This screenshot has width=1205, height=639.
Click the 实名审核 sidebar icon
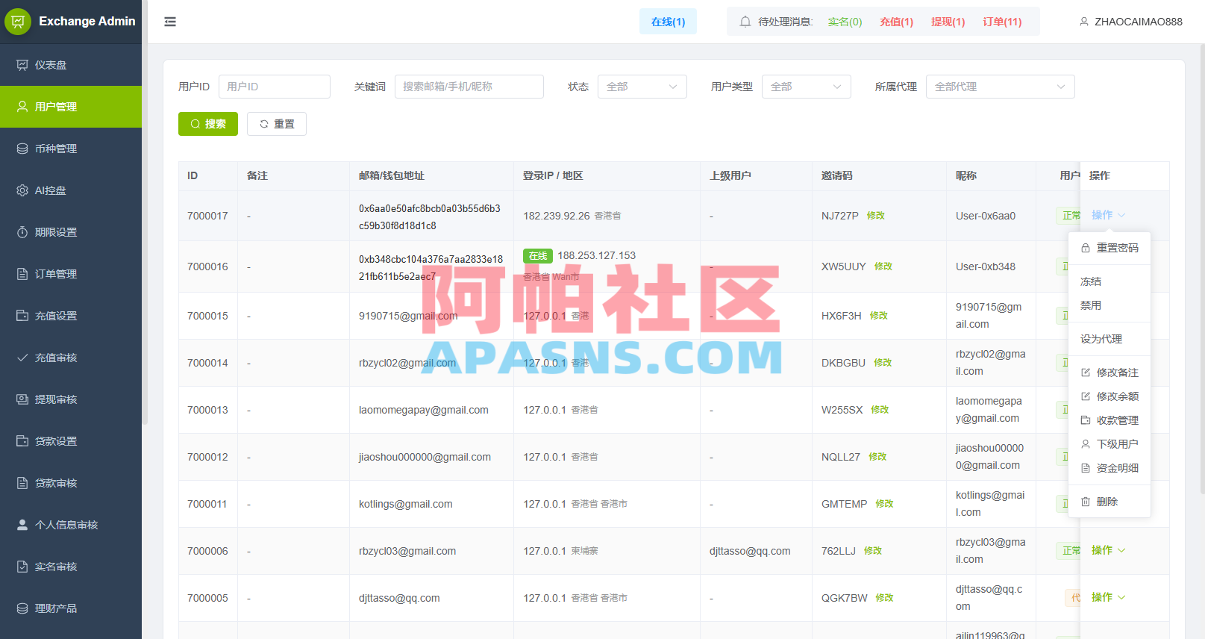point(22,567)
